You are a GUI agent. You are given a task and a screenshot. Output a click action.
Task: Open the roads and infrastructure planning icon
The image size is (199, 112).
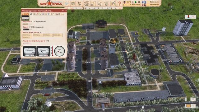point(99,3)
